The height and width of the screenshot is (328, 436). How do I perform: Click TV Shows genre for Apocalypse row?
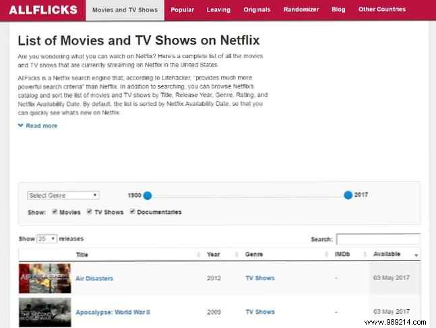coord(260,312)
